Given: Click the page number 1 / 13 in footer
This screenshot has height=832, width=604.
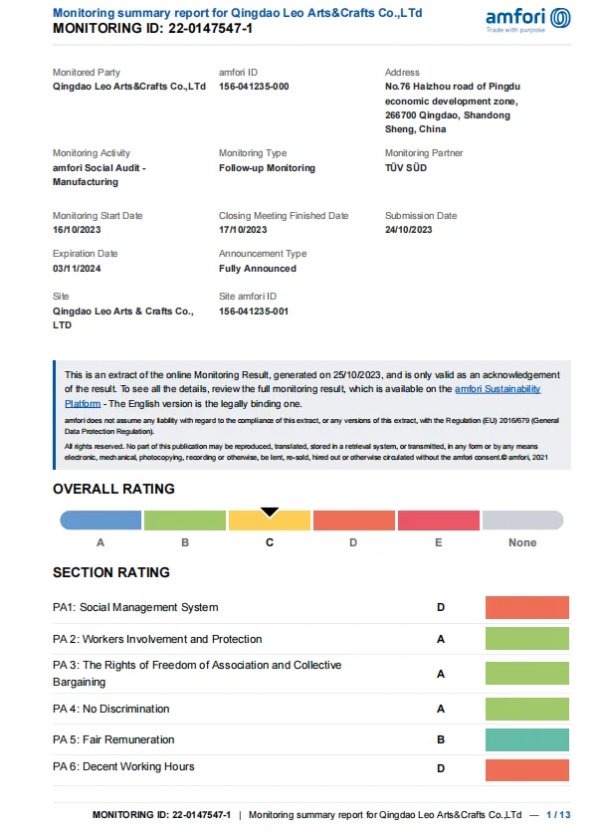Looking at the screenshot, I should click(x=558, y=815).
